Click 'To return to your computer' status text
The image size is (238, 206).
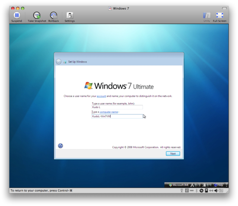pyautogui.click(x=41, y=190)
